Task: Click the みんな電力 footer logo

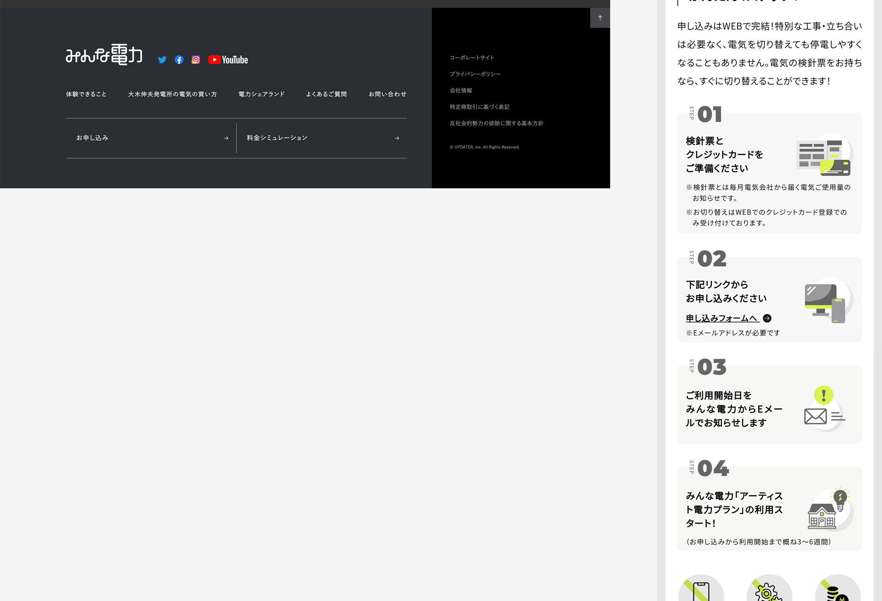Action: (104, 54)
